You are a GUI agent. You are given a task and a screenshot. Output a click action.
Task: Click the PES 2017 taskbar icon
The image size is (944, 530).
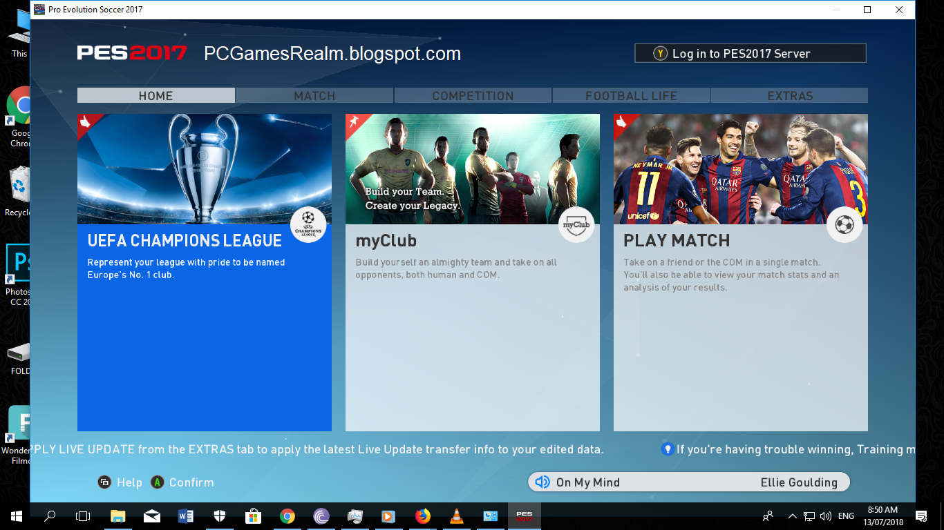(525, 516)
